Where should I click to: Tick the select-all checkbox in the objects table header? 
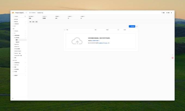(x=64, y=30)
